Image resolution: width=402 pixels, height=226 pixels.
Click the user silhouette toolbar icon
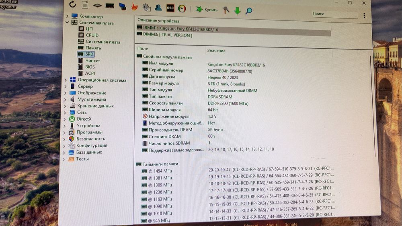pyautogui.click(x=158, y=8)
